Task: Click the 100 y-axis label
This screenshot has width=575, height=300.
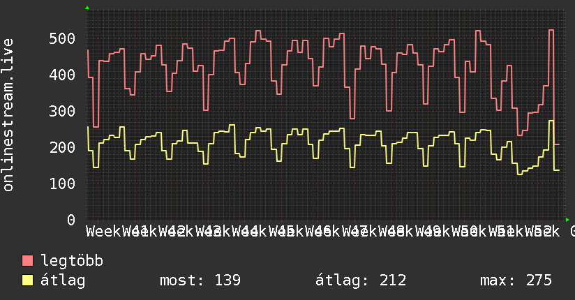Action: [x=62, y=183]
